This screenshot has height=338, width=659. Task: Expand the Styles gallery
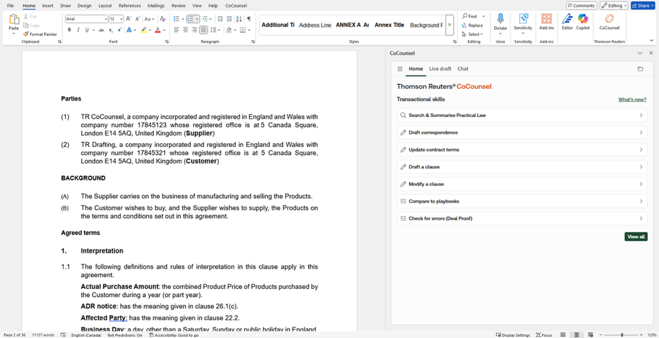coord(449,25)
